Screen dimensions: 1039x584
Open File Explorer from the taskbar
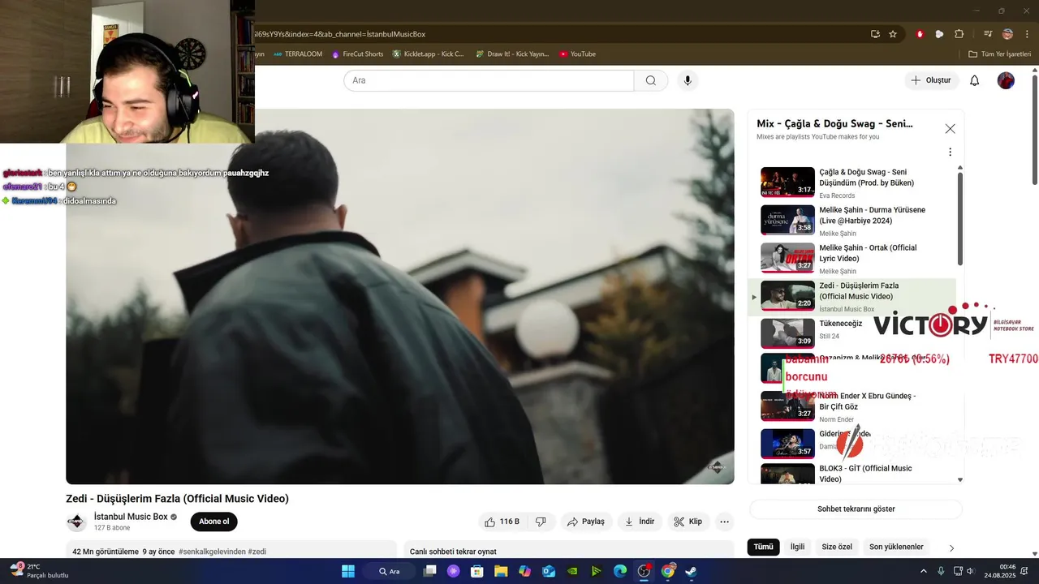tap(501, 571)
